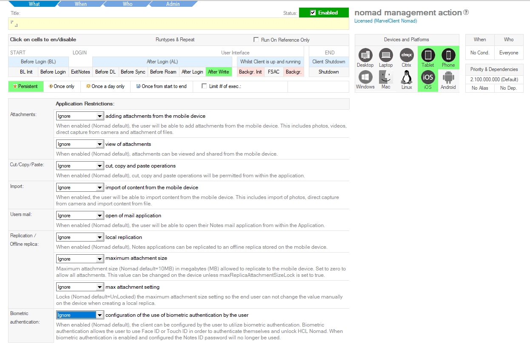This screenshot has height=344, width=530.
Task: Click the yellow Title input field
Action: coord(179,23)
